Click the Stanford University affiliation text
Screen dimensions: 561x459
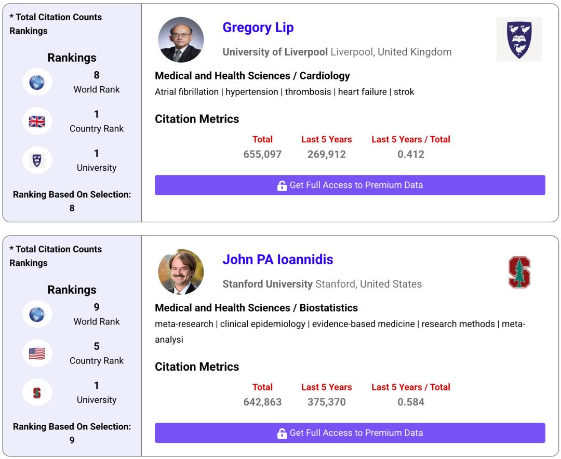[x=268, y=284]
